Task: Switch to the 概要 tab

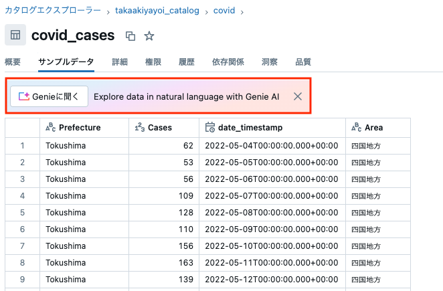Action: 13,62
